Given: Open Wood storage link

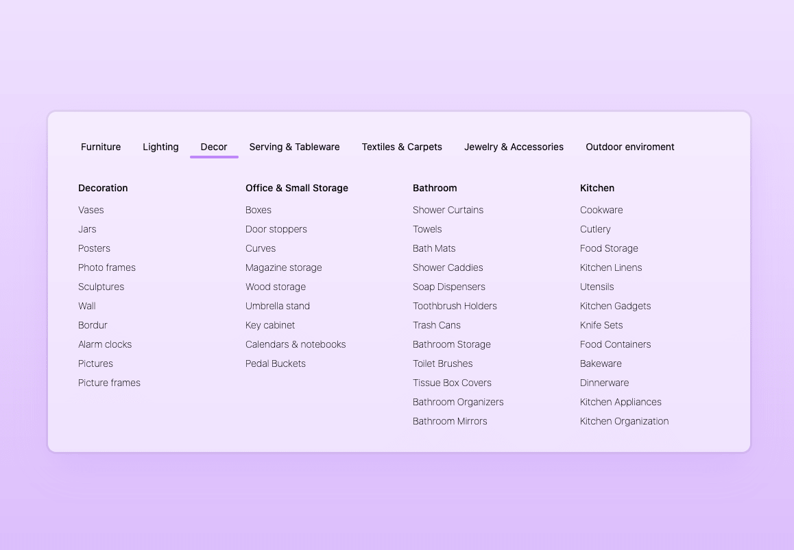Looking at the screenshot, I should tap(276, 287).
